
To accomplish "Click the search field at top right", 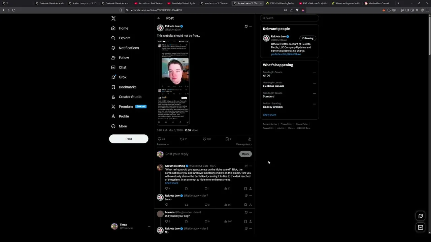I will tap(290, 18).
